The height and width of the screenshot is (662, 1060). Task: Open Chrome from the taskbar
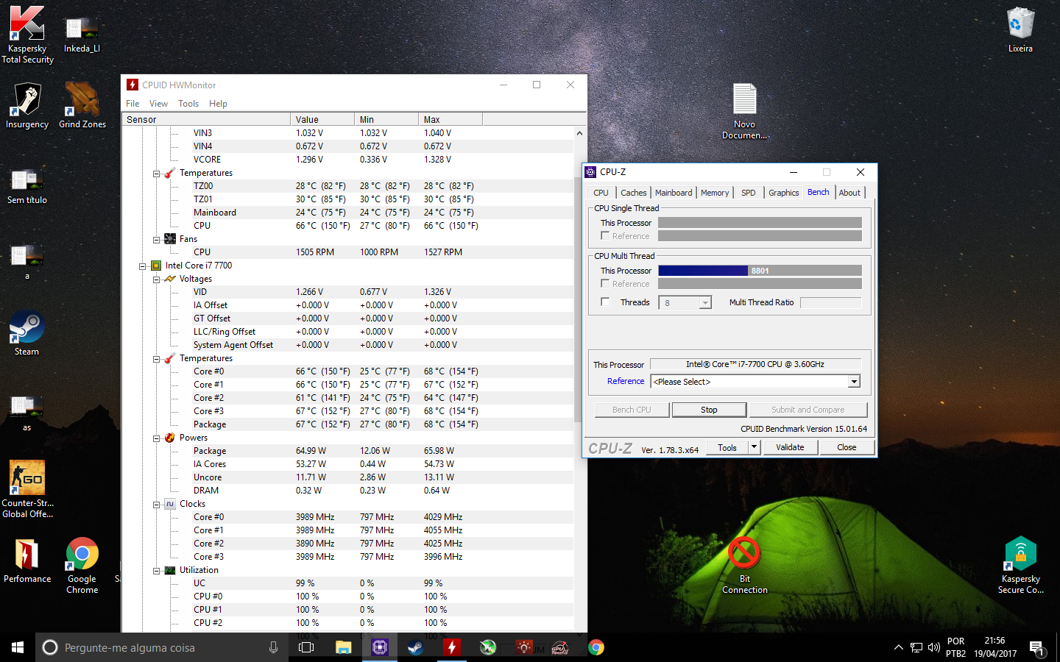pos(596,647)
